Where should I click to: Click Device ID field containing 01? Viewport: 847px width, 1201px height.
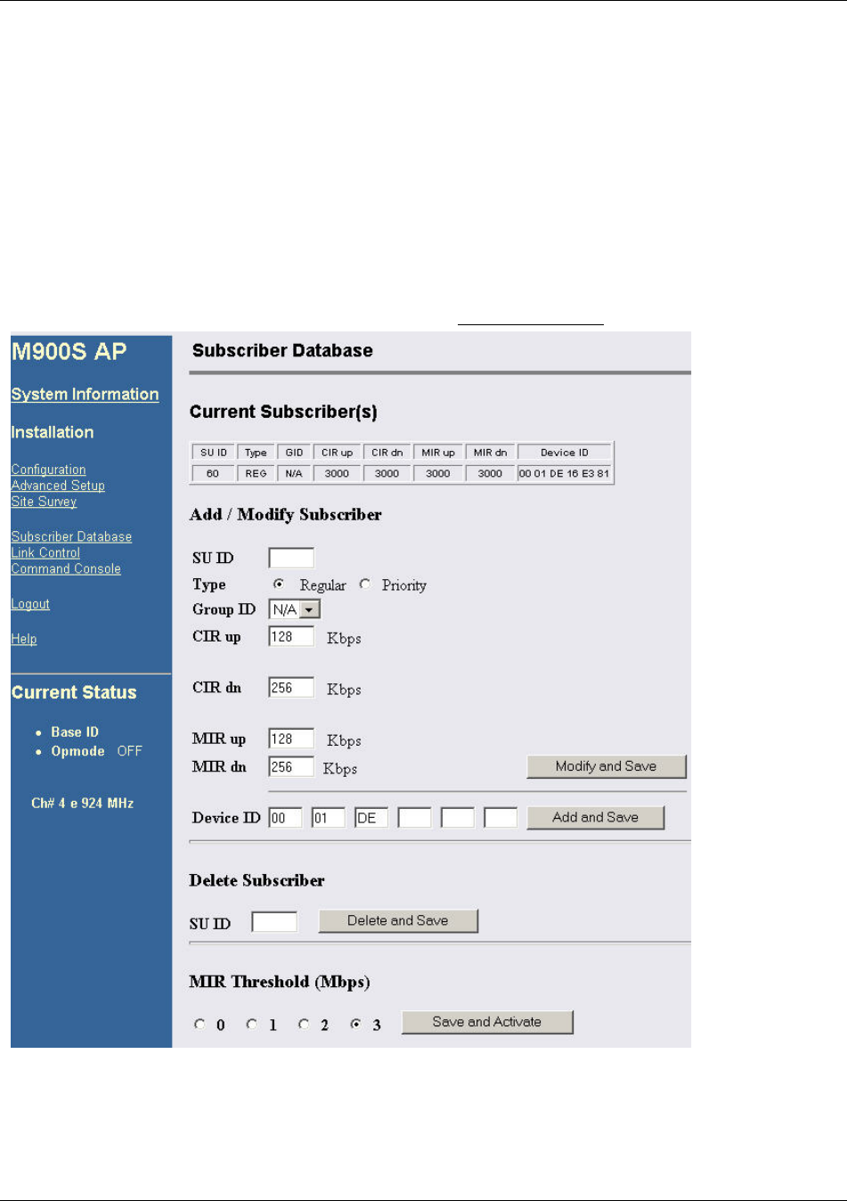(x=328, y=818)
